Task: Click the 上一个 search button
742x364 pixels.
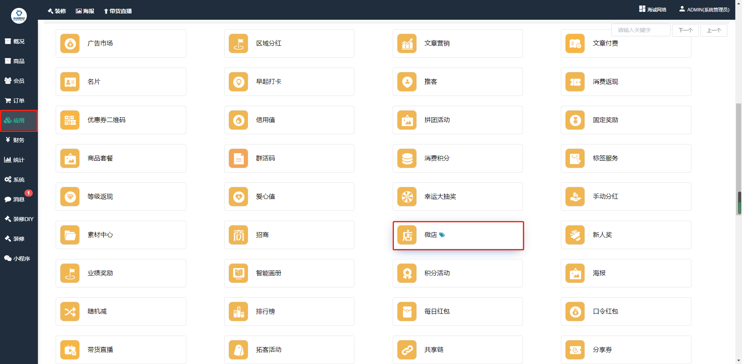Action: pos(714,30)
